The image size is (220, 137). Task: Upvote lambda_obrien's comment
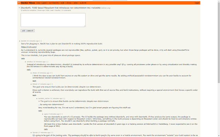pyautogui.click(x=37, y=98)
